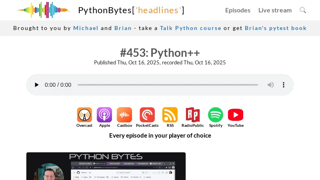
Task: Open the Overcast podcast icon
Action: click(84, 115)
